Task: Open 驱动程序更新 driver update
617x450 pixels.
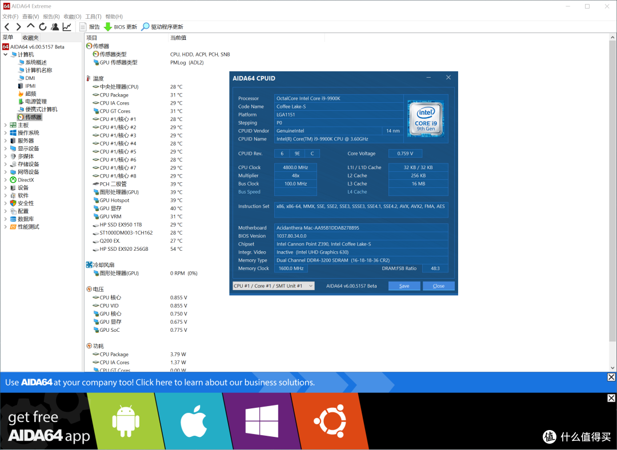Action: pyautogui.click(x=162, y=27)
